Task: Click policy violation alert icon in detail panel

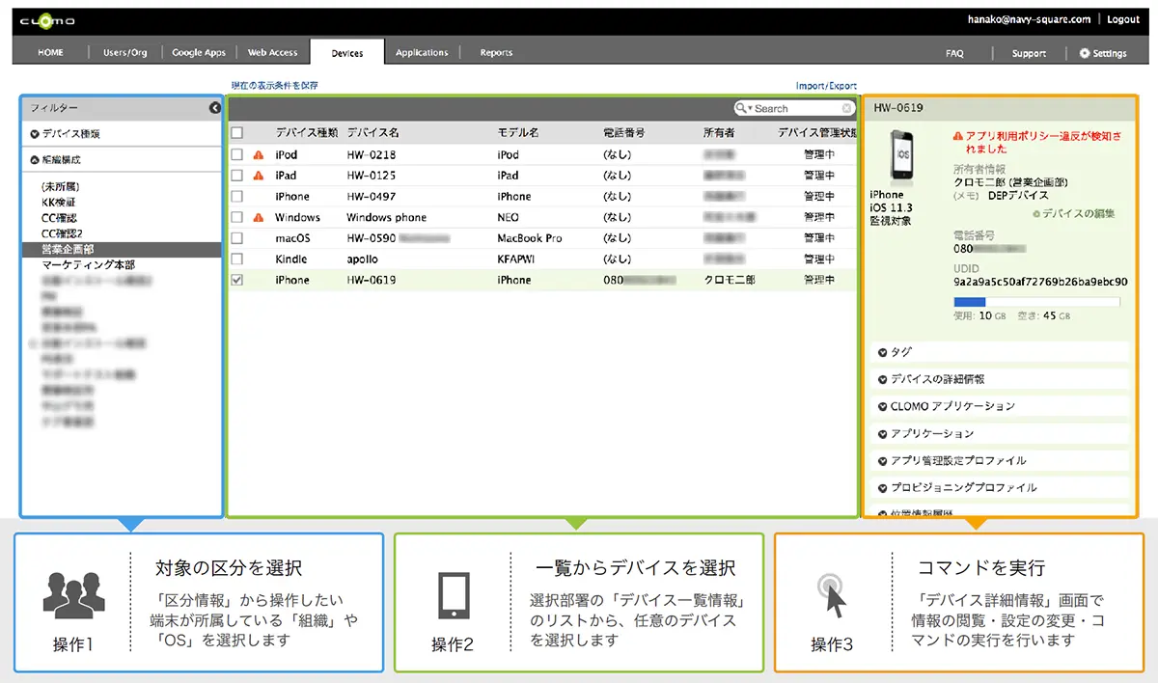Action: tap(957, 138)
